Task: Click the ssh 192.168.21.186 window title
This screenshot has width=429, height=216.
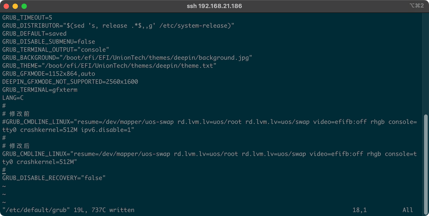Action: [x=214, y=6]
